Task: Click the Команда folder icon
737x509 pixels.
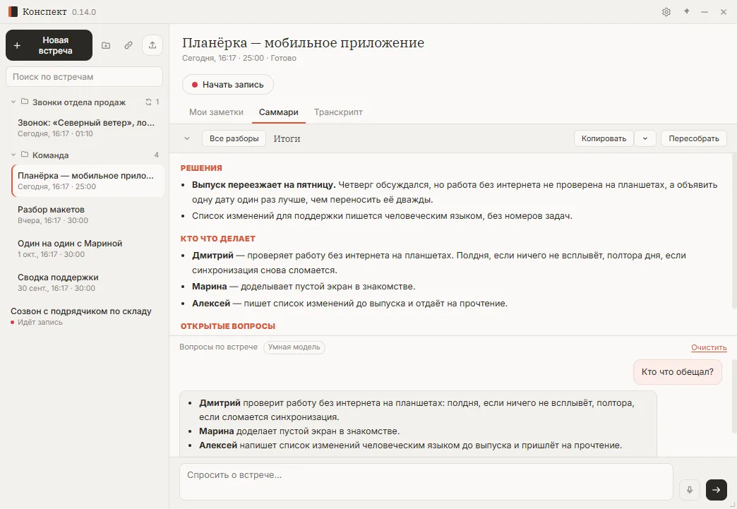Action: click(25, 155)
